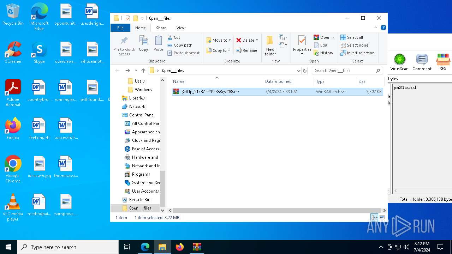
Task: Click the taskbar search box
Action: pos(68,247)
